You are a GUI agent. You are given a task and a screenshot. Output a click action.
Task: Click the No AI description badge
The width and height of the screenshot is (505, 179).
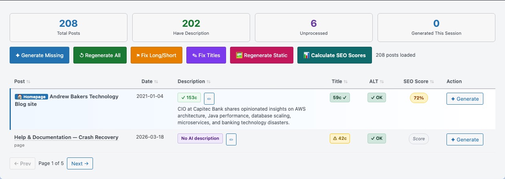tap(200, 138)
